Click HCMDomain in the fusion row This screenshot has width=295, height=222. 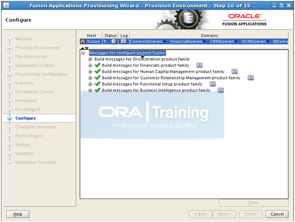point(254,41)
